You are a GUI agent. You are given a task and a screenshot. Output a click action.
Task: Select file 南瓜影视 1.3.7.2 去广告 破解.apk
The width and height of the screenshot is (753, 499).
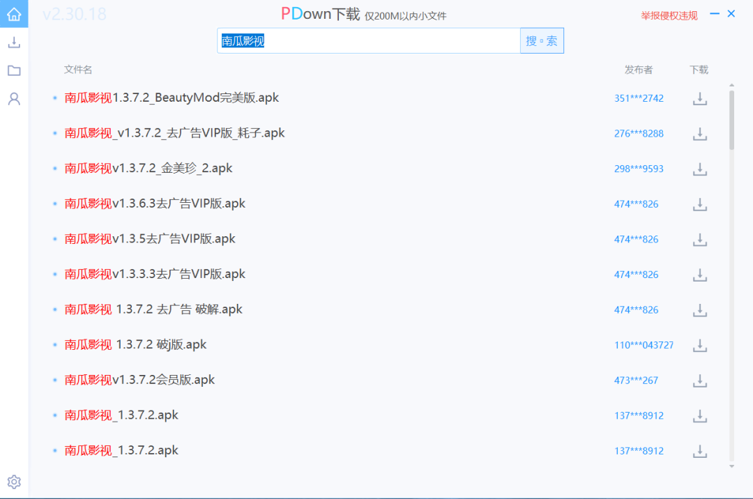tap(153, 309)
